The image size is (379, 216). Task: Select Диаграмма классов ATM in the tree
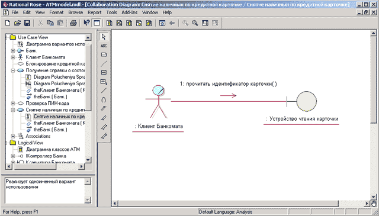[53, 149]
